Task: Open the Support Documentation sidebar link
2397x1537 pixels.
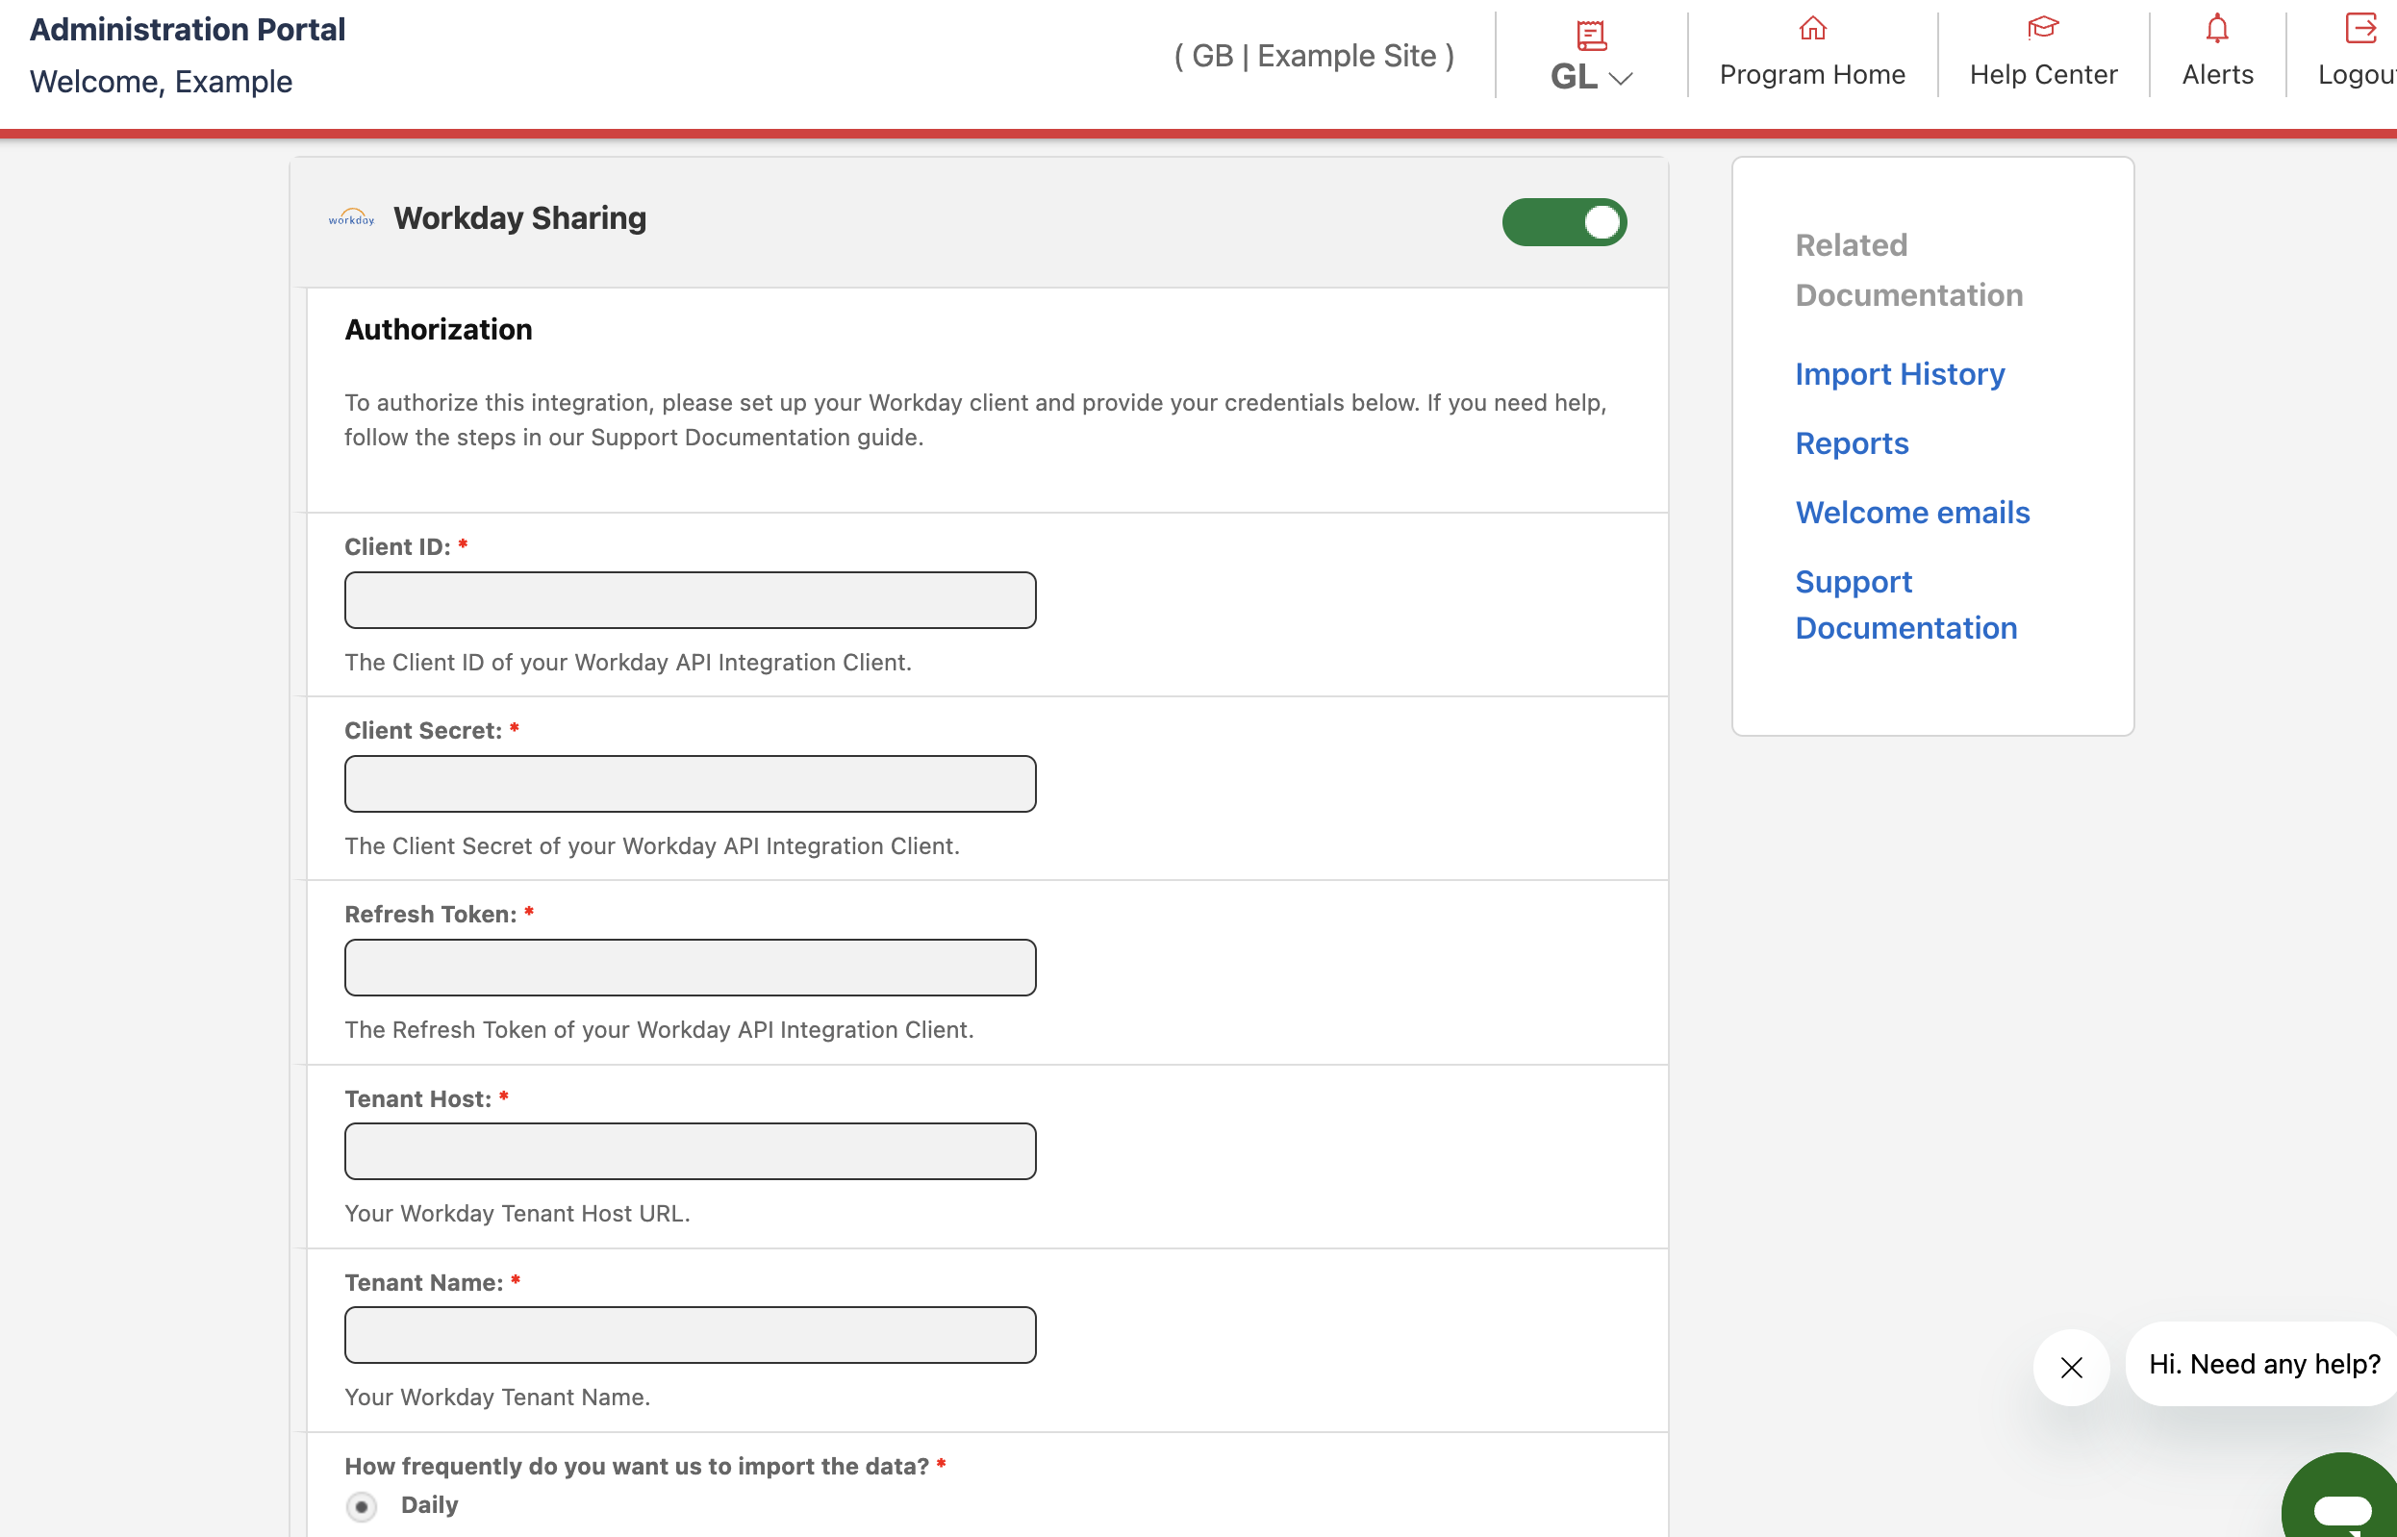Action: (1905, 605)
